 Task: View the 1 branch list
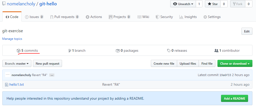point(77,51)
